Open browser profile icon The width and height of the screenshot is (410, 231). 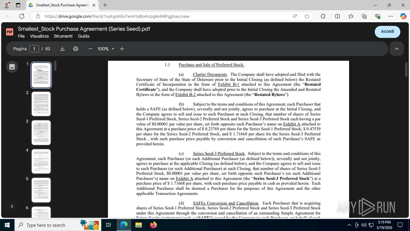tap(6, 5)
